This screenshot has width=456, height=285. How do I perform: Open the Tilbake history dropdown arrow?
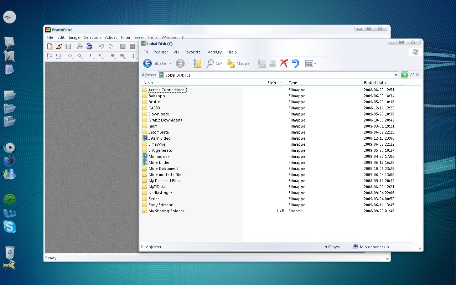point(170,63)
